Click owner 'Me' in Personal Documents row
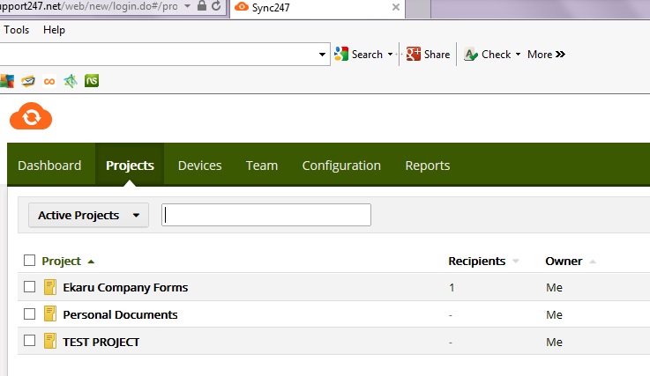Image resolution: width=650 pixels, height=376 pixels. pyautogui.click(x=554, y=314)
